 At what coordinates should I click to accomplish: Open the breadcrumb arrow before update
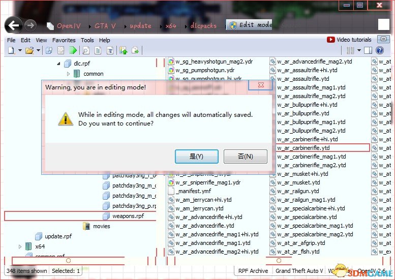coord(125,26)
